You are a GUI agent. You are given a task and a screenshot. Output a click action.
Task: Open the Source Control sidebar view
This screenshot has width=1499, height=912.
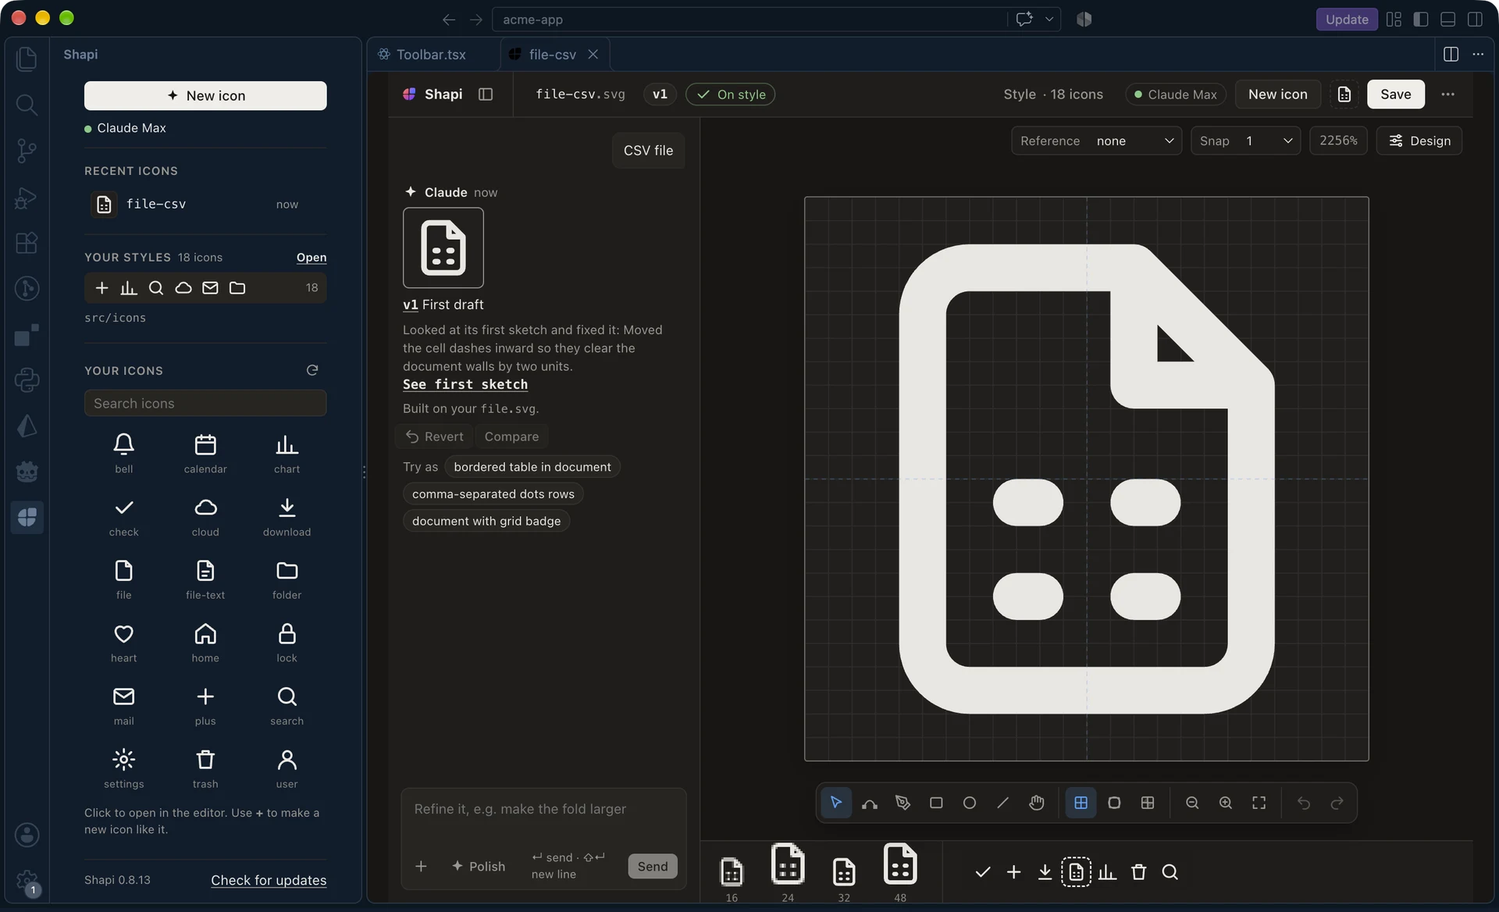tap(27, 151)
